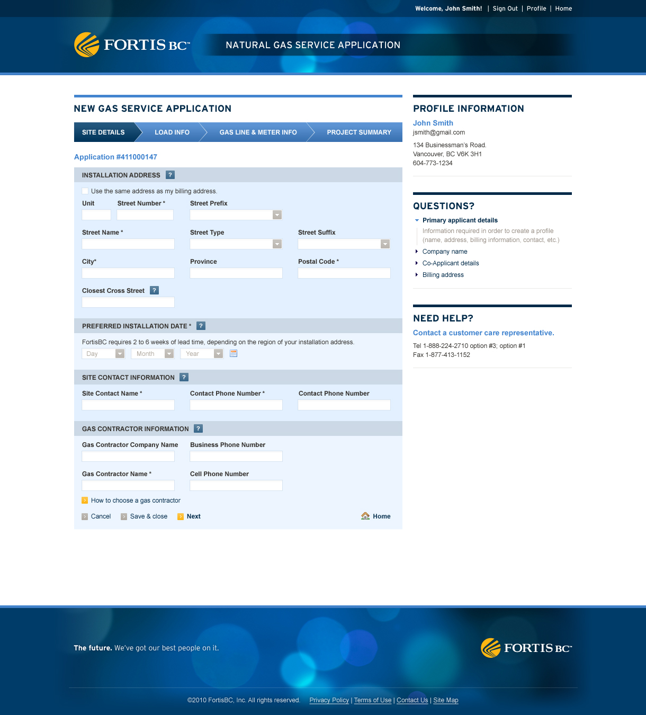Click Gas Contractor Company Name field

click(x=128, y=456)
